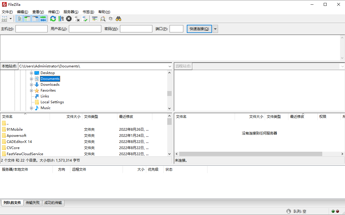The image size is (345, 215).
Task: Switch to the 成功的传输 tab
Action: click(53, 203)
